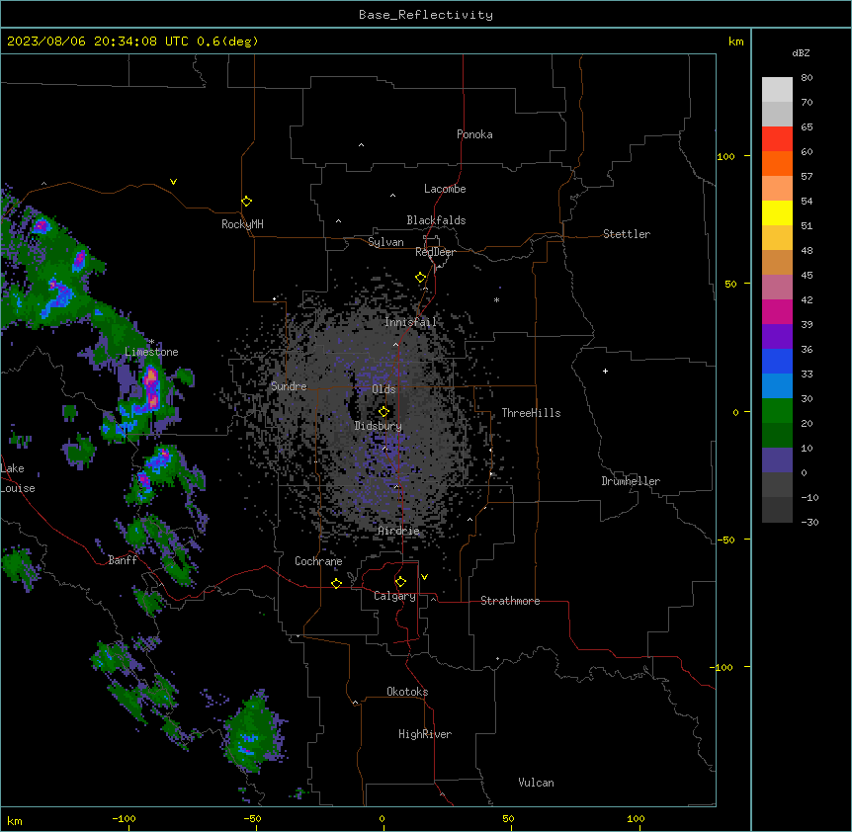Click the Sundre town label
The image size is (852, 832).
click(x=289, y=386)
